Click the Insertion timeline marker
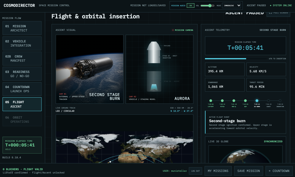The height and width of the screenshot is (177, 295). coord(280,101)
